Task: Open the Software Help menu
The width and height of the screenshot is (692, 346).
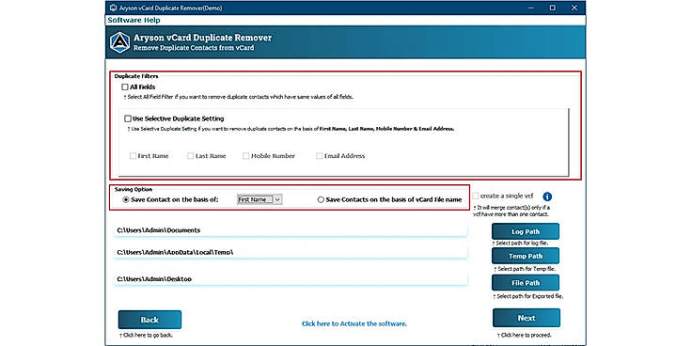Action: point(134,21)
